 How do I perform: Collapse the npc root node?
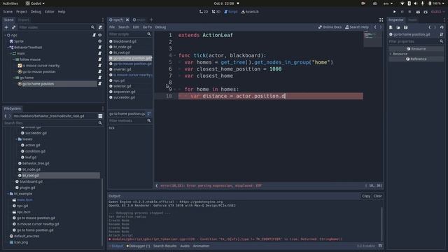pyautogui.click(x=5, y=35)
